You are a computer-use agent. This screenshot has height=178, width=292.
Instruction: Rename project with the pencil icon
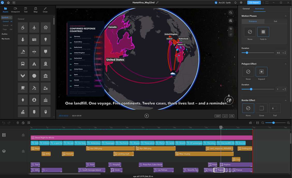157,3
